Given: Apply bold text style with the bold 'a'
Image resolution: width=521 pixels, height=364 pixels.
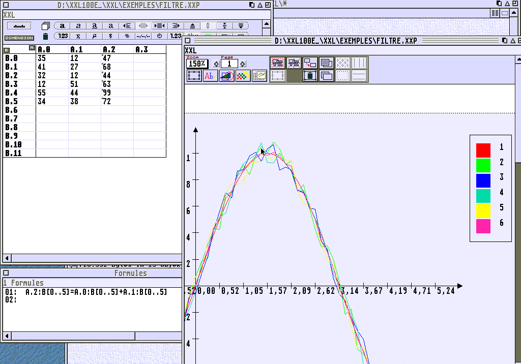Looking at the screenshot, I should pyautogui.click(x=62, y=25).
